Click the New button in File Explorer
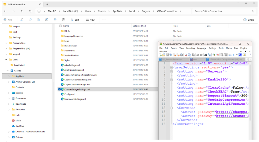Screen dimensions: 259x142 click(x=8, y=20)
